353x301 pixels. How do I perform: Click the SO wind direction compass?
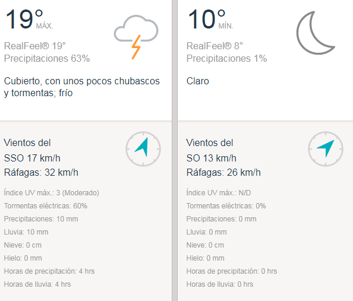326,149
